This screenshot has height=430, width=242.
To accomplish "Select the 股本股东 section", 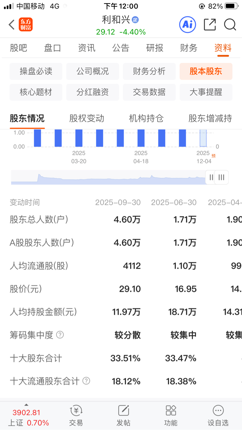I will point(206,71).
